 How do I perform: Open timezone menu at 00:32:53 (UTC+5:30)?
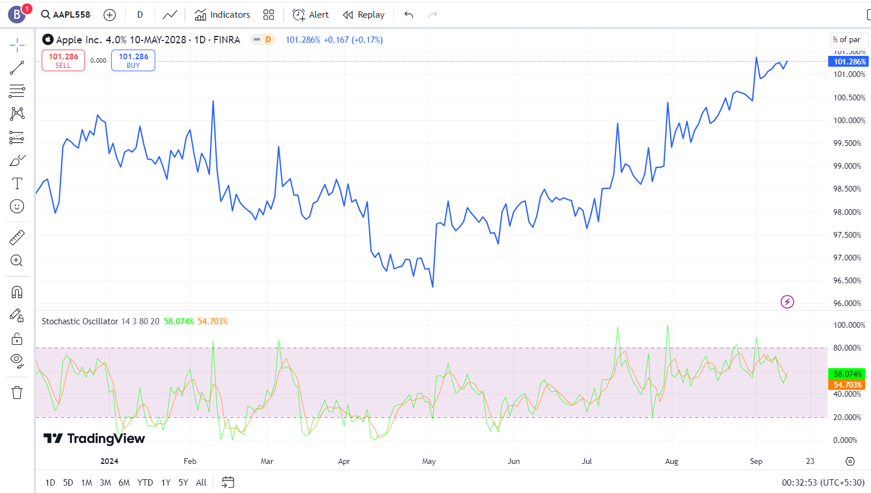[823, 483]
